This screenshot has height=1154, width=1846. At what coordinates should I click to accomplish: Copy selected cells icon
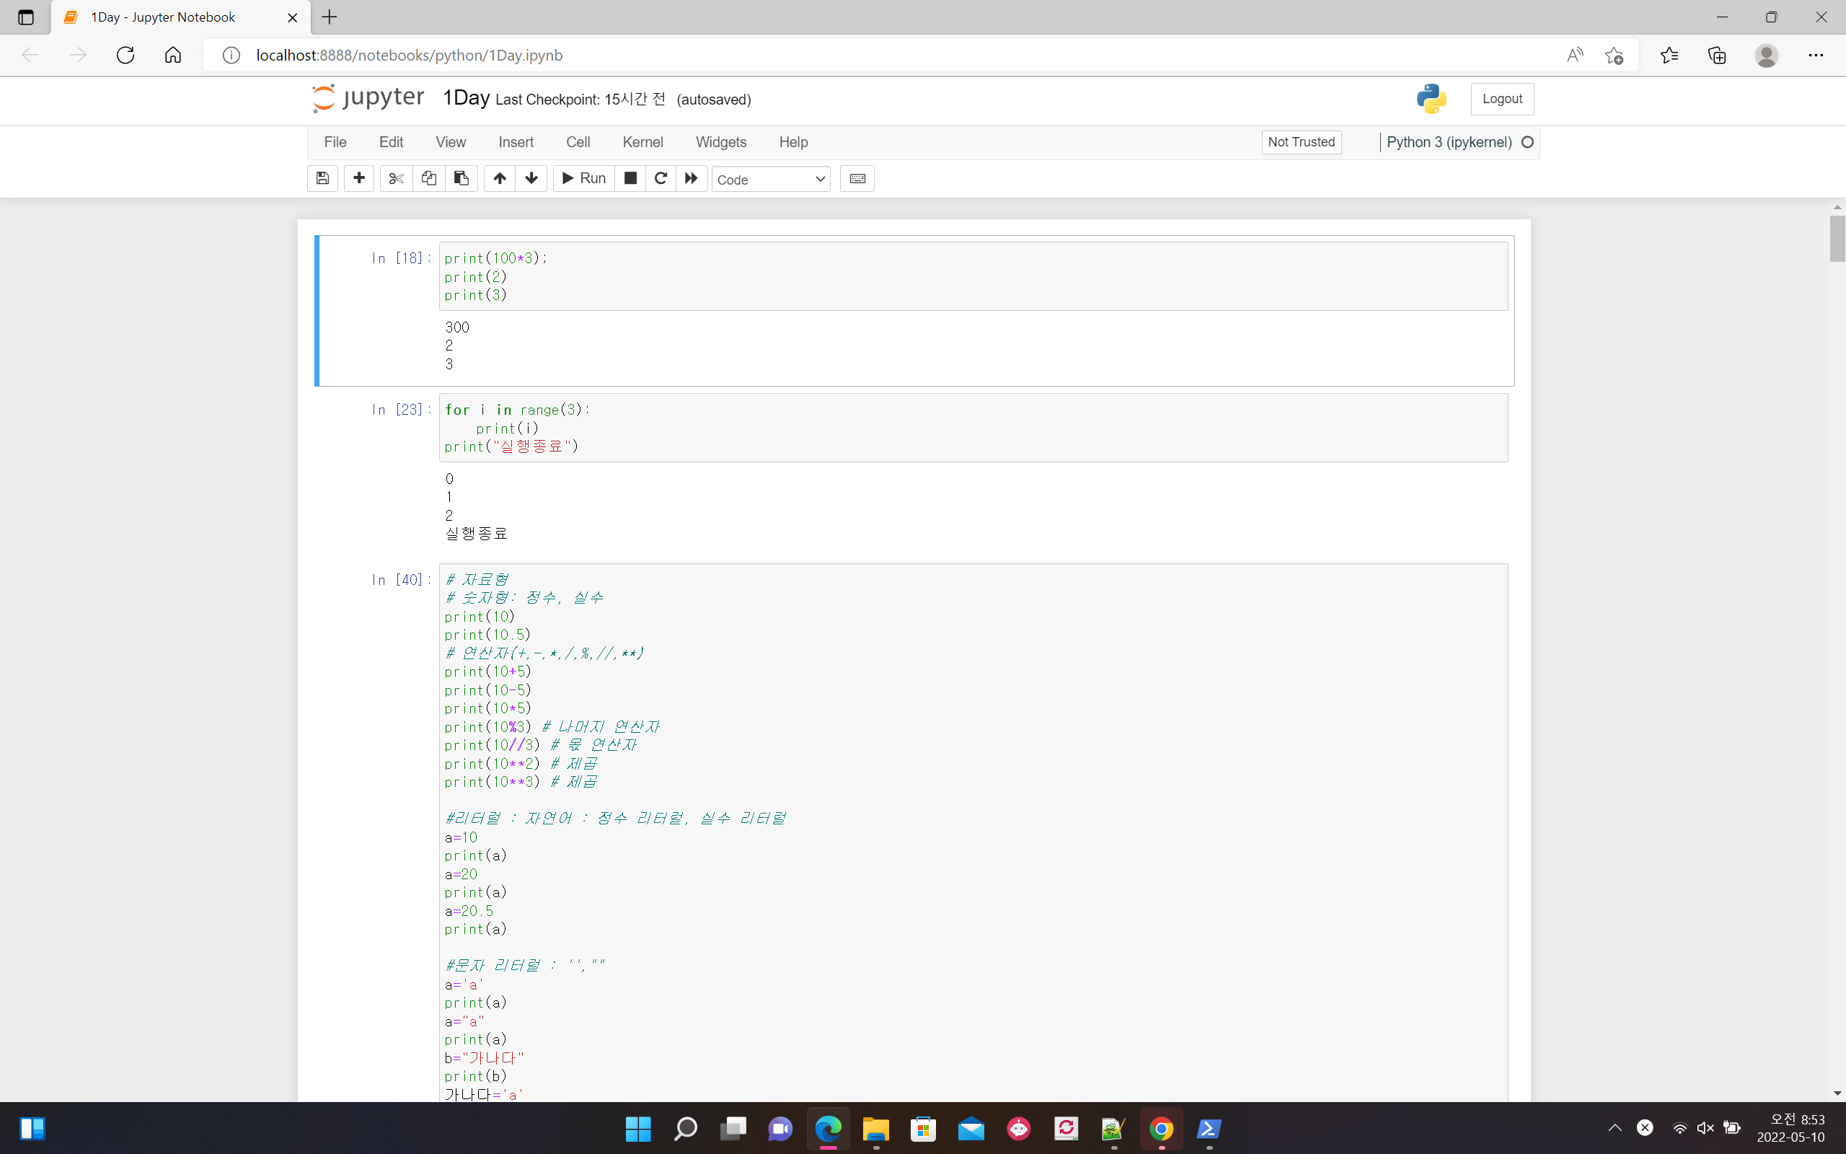pos(429,179)
